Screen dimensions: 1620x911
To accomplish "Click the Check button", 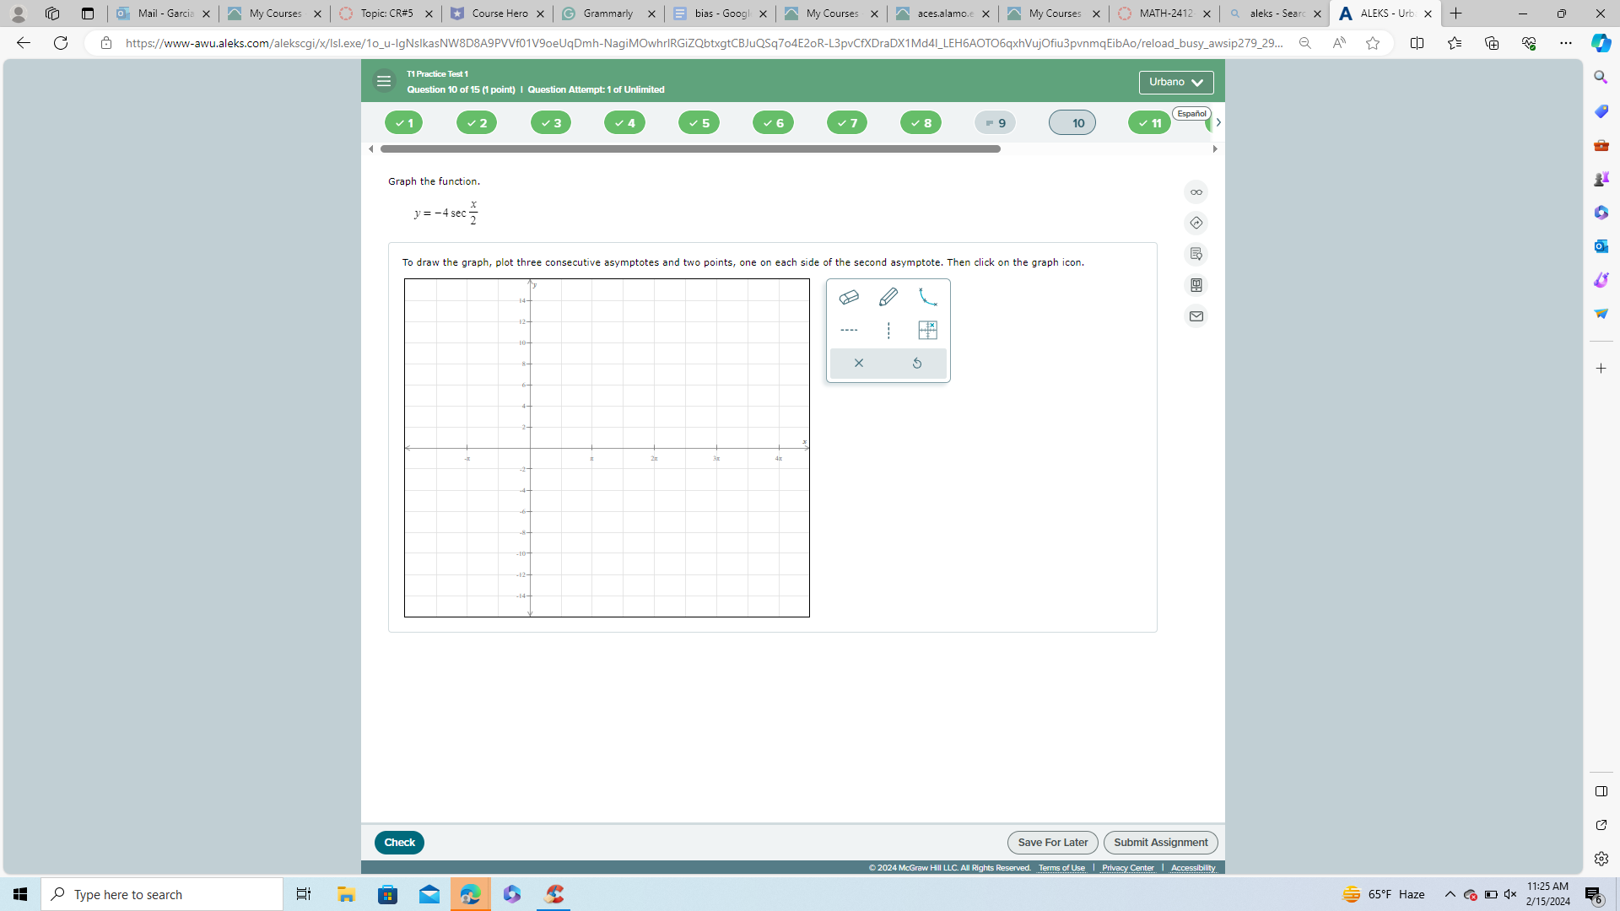I will pos(399,842).
